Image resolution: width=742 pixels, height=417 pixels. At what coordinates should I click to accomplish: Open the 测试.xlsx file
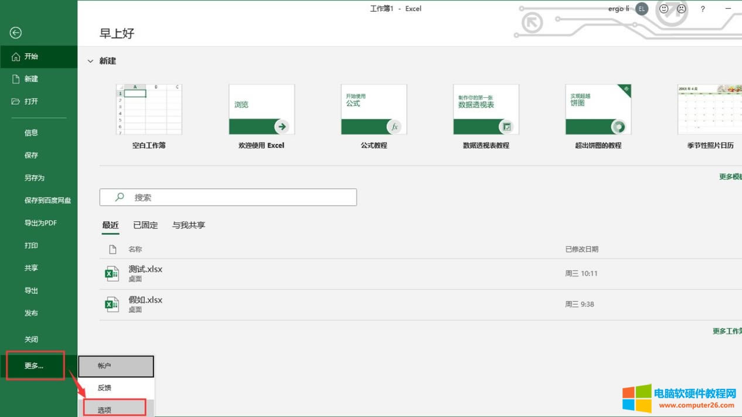click(421, 274)
